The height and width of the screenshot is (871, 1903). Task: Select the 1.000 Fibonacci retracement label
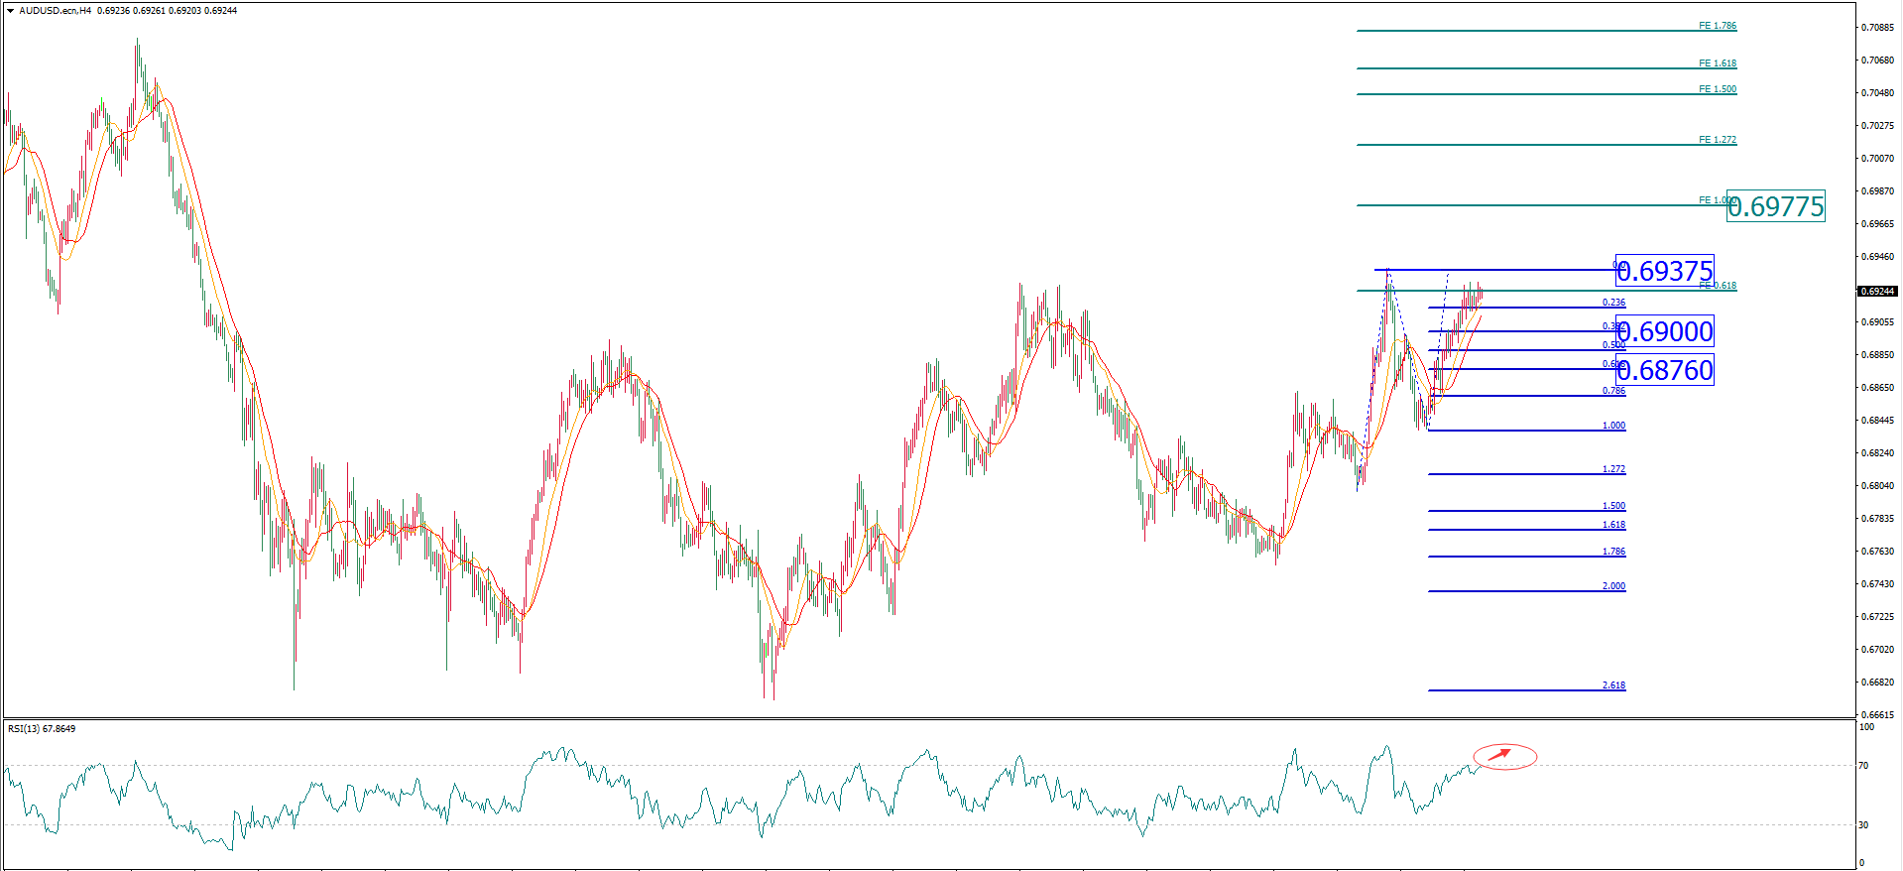[x=1613, y=426]
